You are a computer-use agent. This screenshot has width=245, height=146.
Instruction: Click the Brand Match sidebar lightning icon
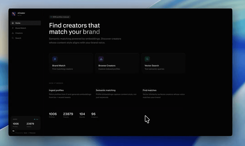pos(13,28)
